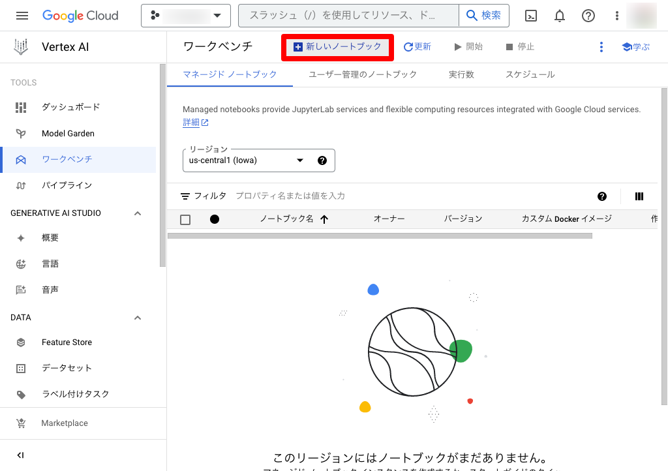The height and width of the screenshot is (471, 668).
Task: Activate Cloud Shell terminal icon
Action: point(531,16)
